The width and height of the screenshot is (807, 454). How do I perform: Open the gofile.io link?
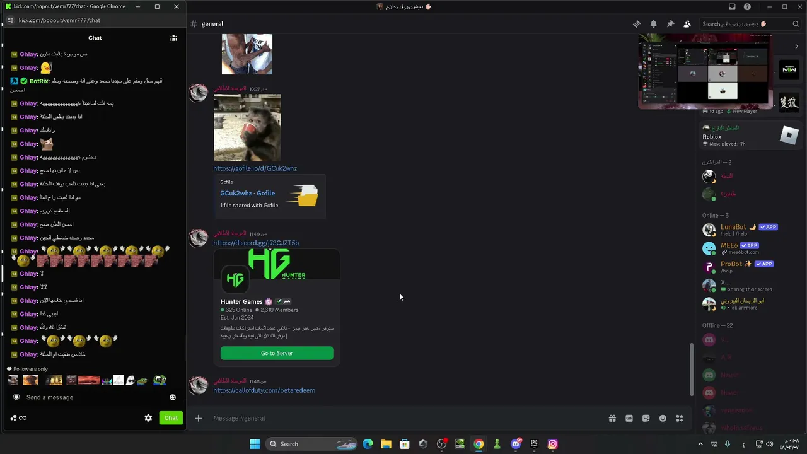255,168
